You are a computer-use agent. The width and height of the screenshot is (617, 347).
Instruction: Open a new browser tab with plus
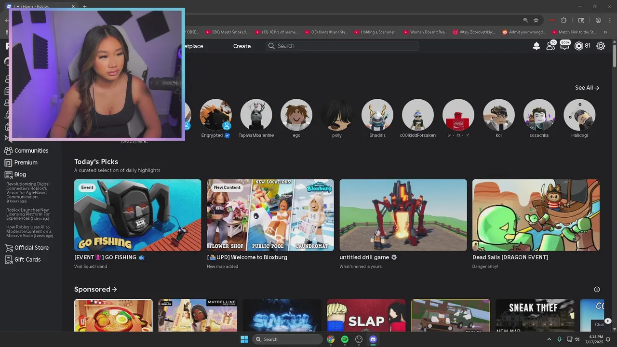click(x=85, y=7)
